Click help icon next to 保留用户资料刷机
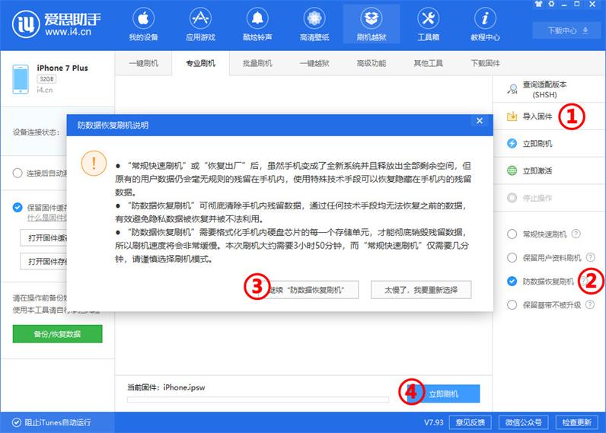 coord(591,257)
